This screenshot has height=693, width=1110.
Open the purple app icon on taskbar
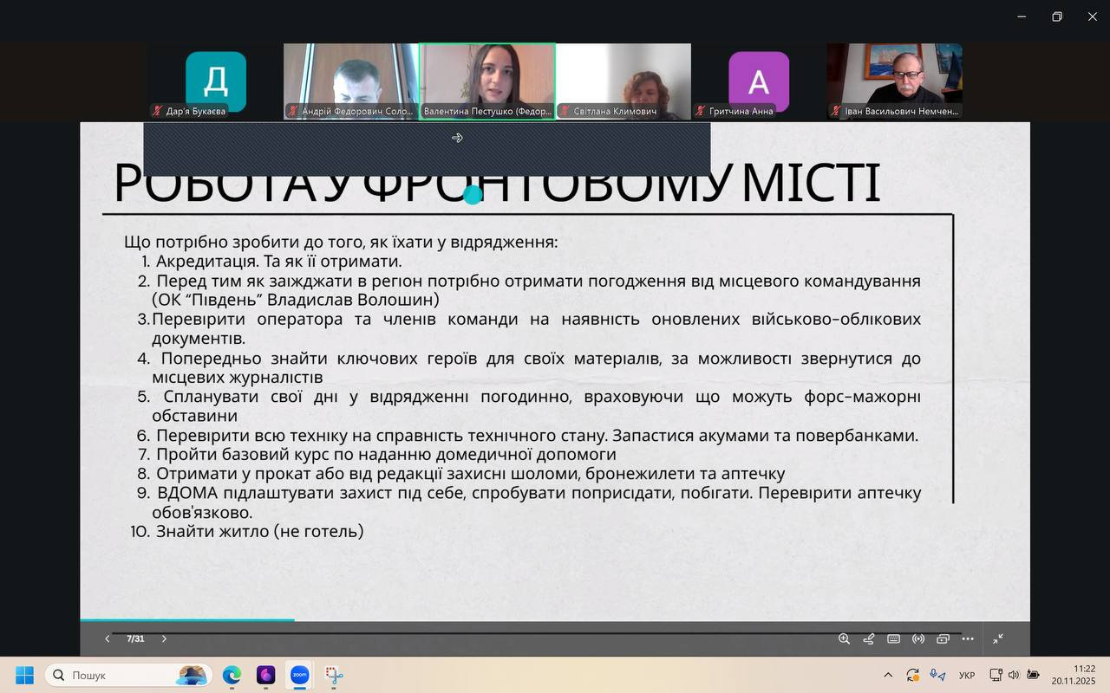pos(265,675)
